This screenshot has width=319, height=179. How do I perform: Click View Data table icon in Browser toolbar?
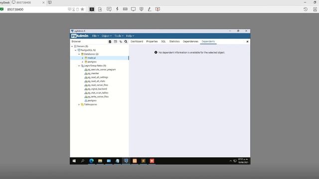(x=115, y=42)
